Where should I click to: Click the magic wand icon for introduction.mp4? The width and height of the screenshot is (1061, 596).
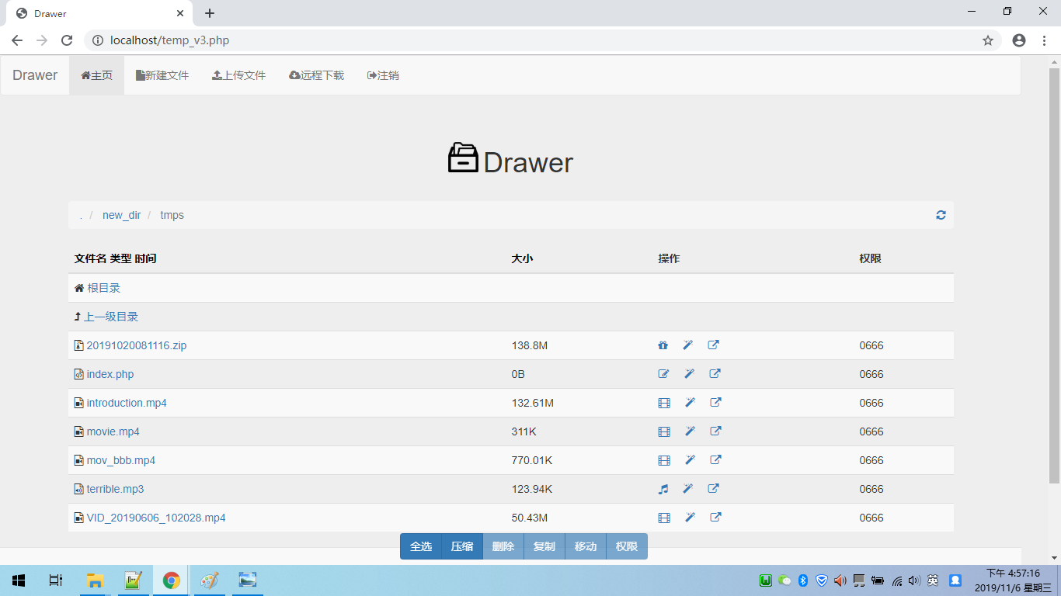pyautogui.click(x=690, y=403)
